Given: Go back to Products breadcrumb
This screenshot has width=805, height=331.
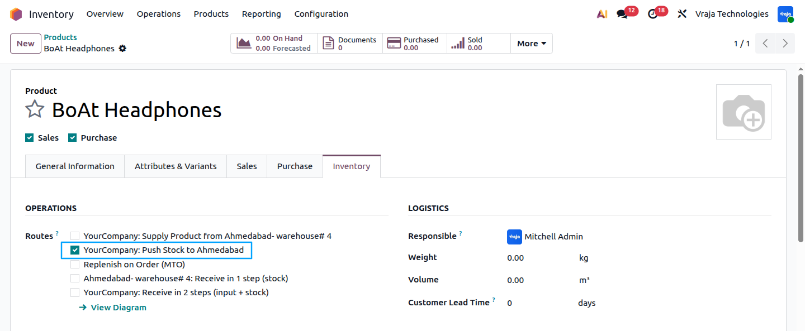Looking at the screenshot, I should point(60,37).
